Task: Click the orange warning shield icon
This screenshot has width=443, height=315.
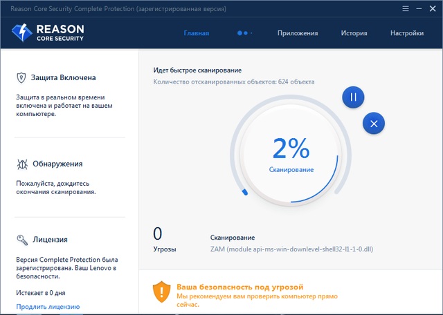Action: point(161,291)
